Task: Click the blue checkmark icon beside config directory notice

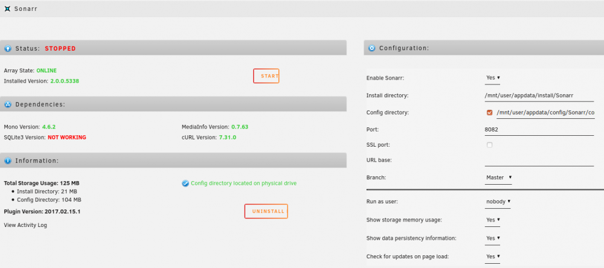Action: [185, 183]
